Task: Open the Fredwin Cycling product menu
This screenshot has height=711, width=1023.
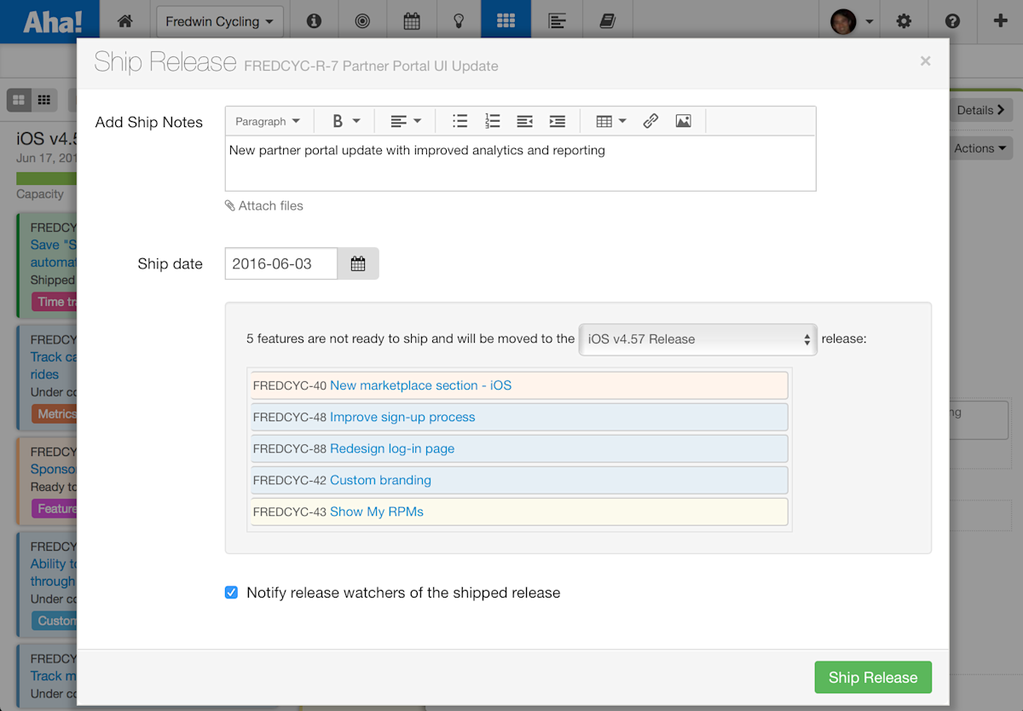Action: coord(220,21)
